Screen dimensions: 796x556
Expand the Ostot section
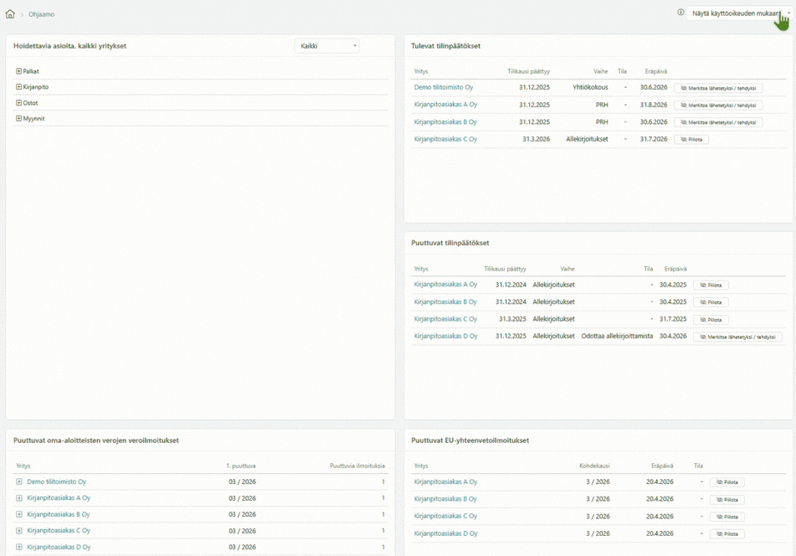(x=18, y=102)
